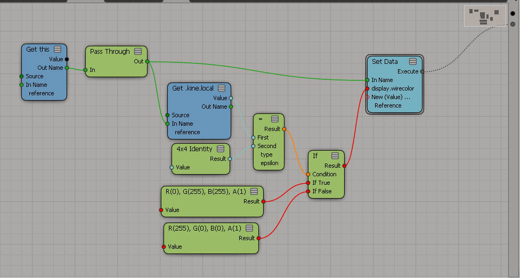Select the Get this node title

coord(38,50)
